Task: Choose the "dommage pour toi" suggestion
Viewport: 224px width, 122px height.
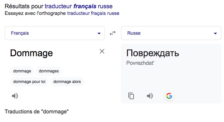Action: [x=29, y=82]
